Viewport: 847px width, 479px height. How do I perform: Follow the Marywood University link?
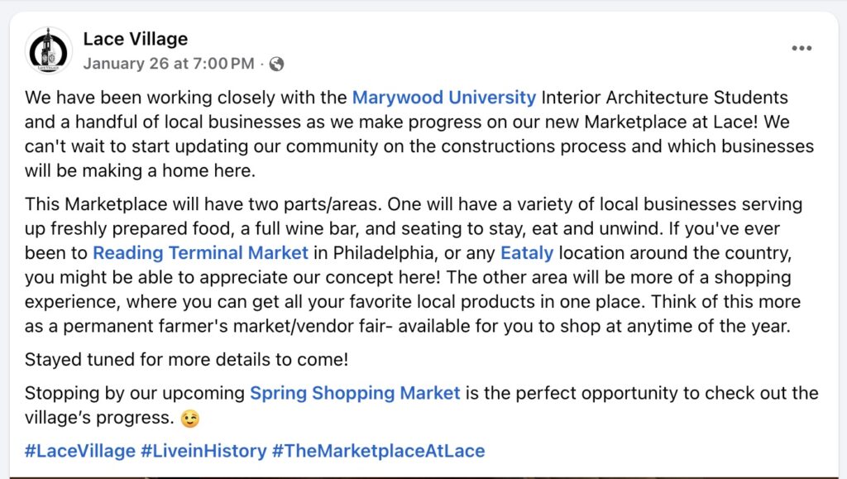click(443, 98)
